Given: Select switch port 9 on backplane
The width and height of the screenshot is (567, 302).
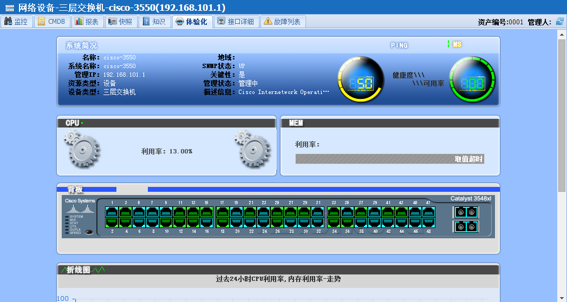Looking at the screenshot, I should point(166,211).
